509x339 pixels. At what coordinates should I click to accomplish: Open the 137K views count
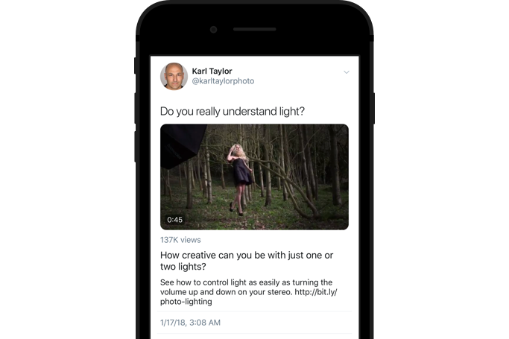coord(180,240)
